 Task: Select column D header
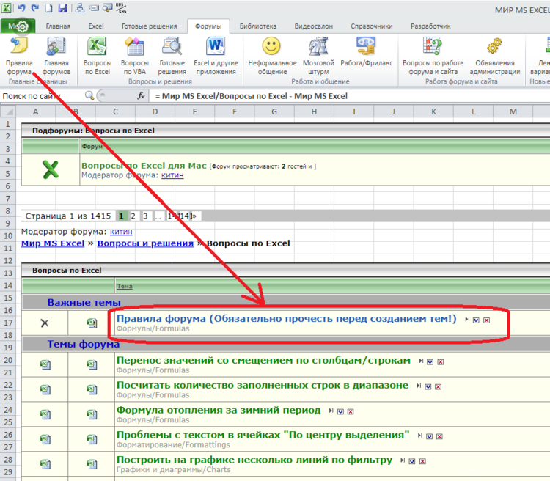tap(155, 111)
